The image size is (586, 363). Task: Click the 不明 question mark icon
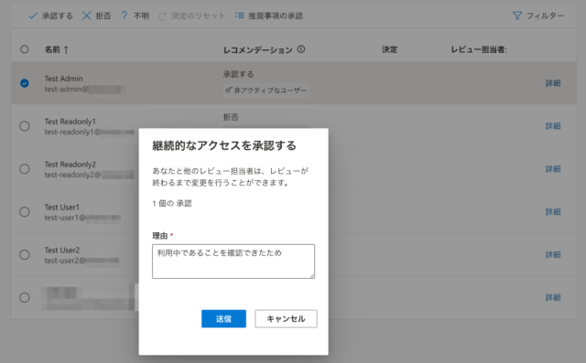(125, 16)
